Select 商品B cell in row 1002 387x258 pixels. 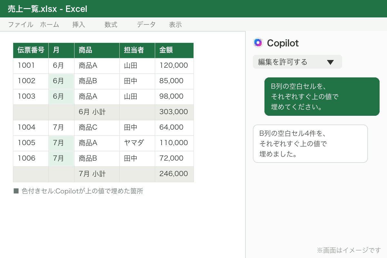(97, 81)
